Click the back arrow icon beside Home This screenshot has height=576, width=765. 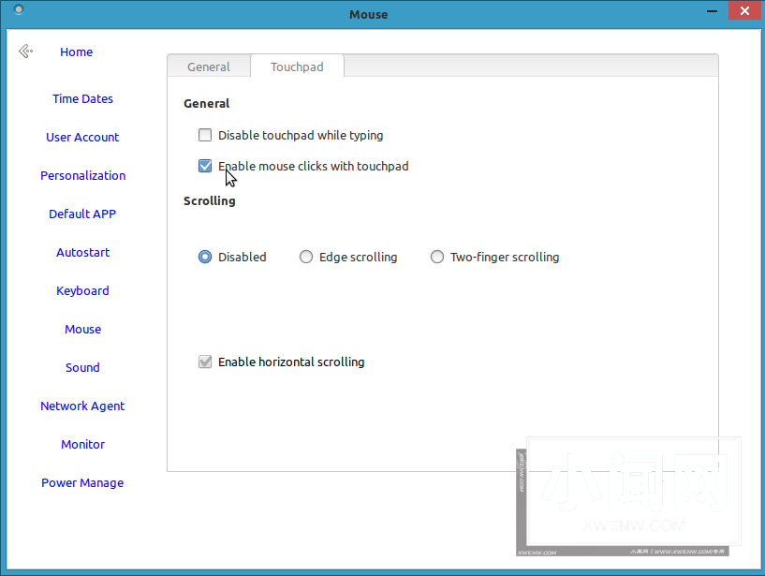click(25, 52)
